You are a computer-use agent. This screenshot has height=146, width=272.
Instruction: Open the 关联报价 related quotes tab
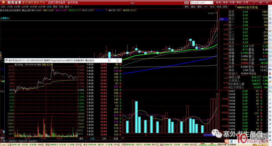tap(13, 141)
